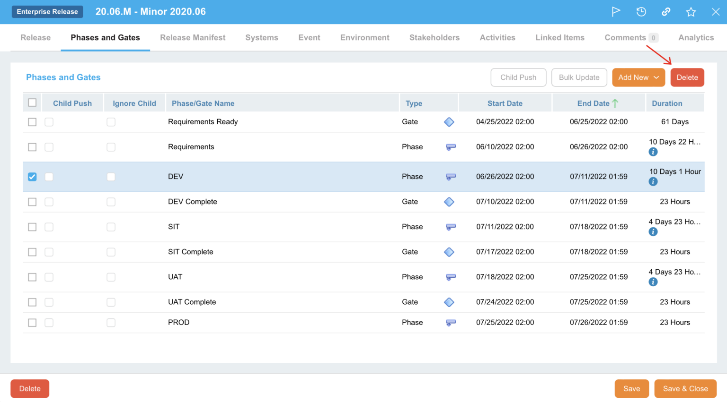The image size is (727, 402).
Task: Tick the select-all checkbox in table header
Action: 32,103
